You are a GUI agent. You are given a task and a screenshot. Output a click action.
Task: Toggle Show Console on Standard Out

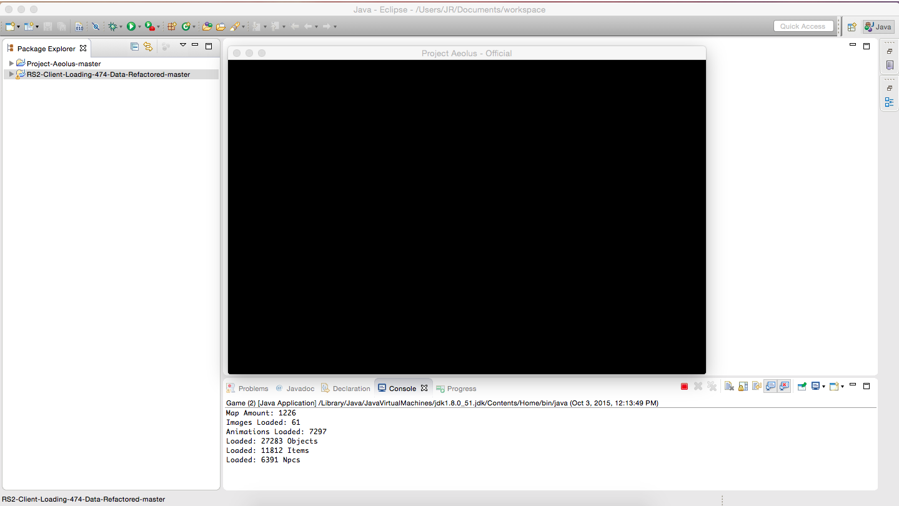tap(770, 386)
